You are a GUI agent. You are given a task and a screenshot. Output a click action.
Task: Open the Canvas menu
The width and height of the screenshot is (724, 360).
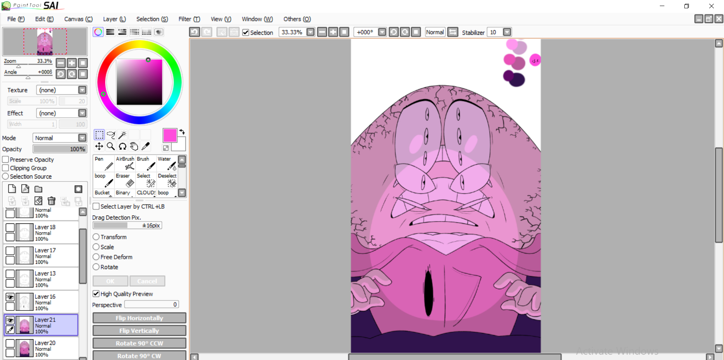click(78, 19)
